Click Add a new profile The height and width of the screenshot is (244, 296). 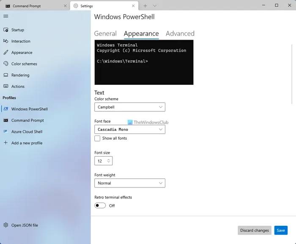[45, 143]
